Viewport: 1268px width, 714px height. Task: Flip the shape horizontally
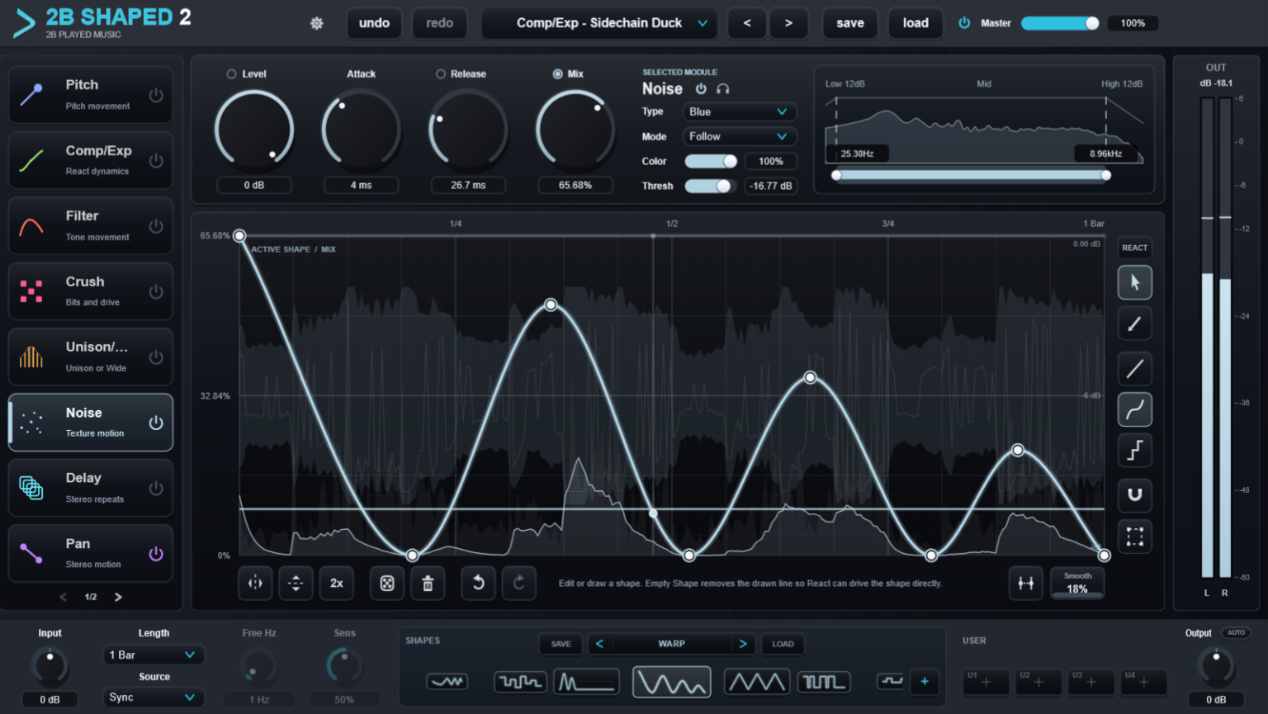pos(255,584)
